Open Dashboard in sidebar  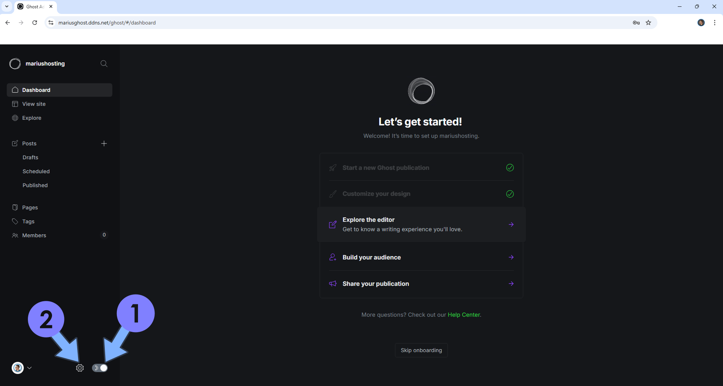tap(60, 90)
